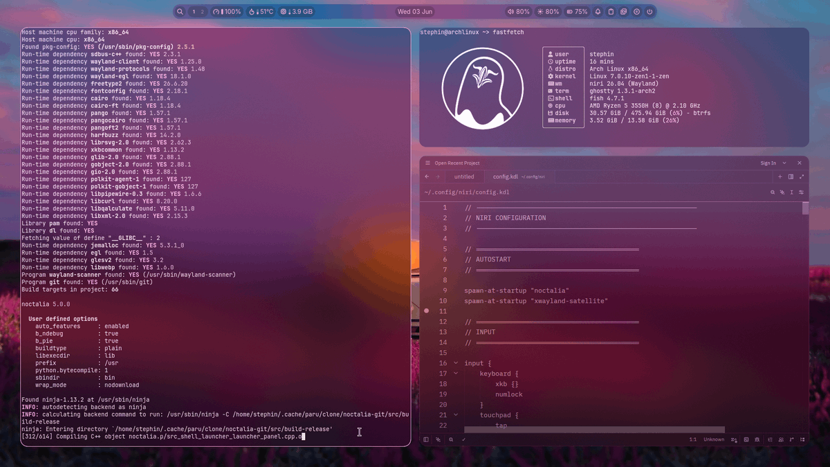Open the hamburger menu in Zed editor

click(427, 163)
